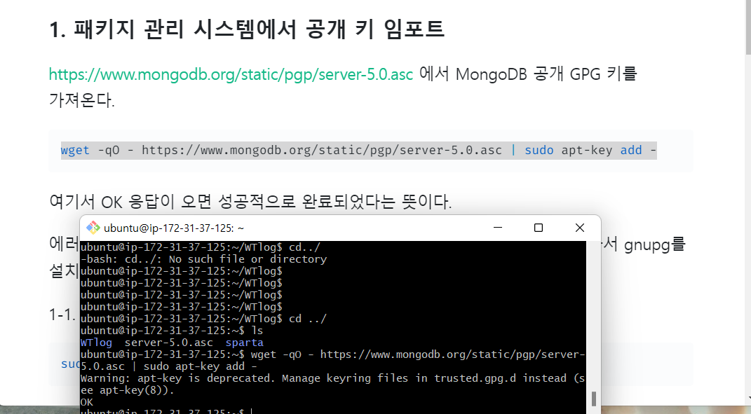Click the WTlog directory name in terminal

click(96, 343)
